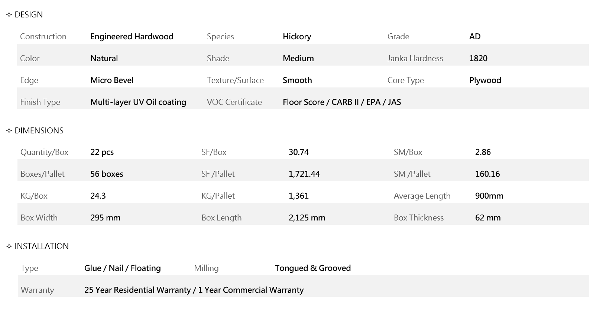The height and width of the screenshot is (312, 590).
Task: Click the Micro Bevel edge value
Action: [112, 80]
